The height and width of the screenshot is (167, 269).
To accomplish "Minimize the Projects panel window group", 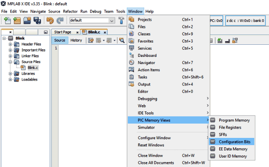I will tap(46, 32).
